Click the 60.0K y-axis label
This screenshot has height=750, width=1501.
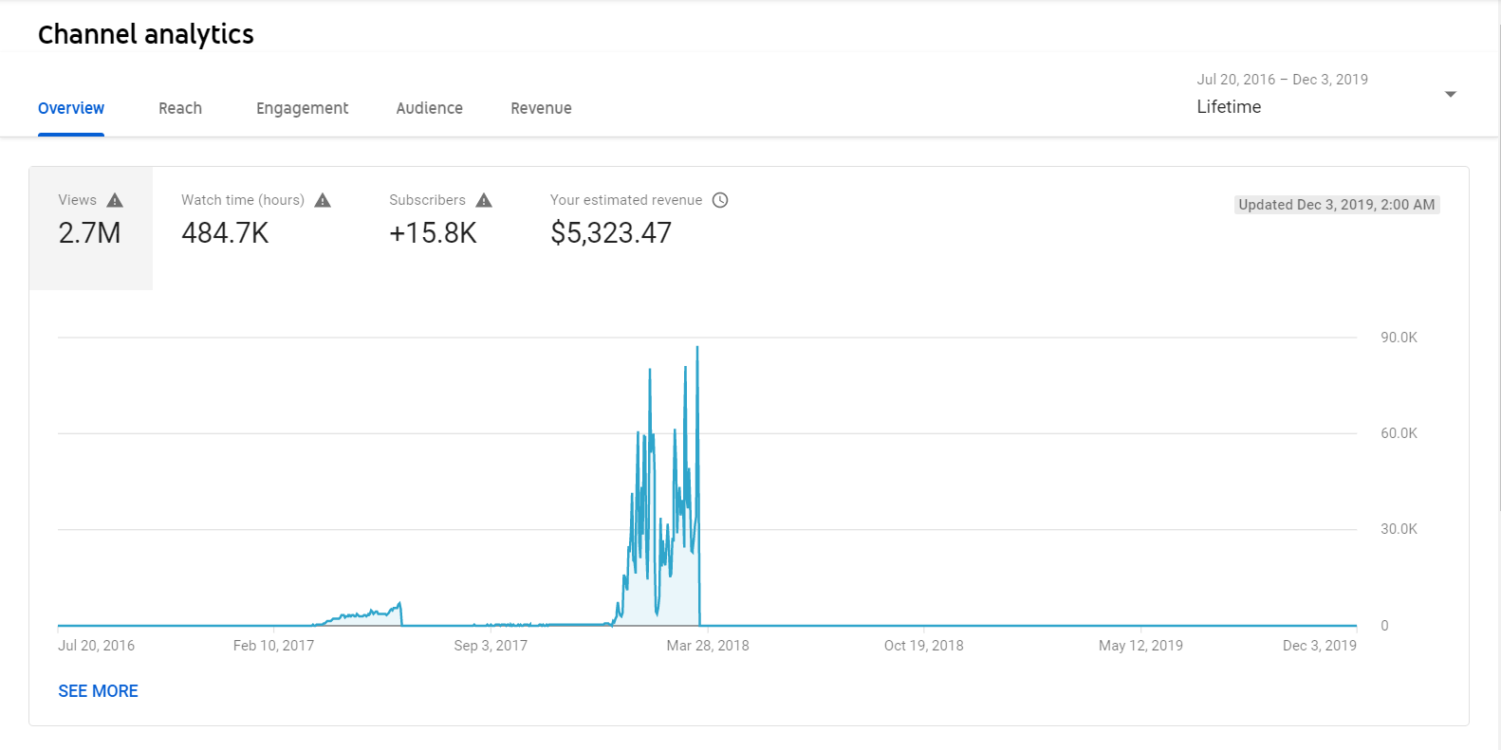1399,433
